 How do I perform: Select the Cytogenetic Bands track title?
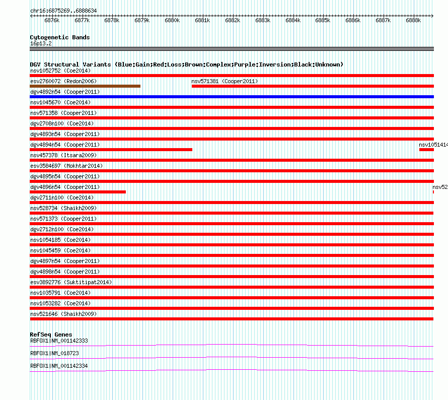pyautogui.click(x=60, y=37)
